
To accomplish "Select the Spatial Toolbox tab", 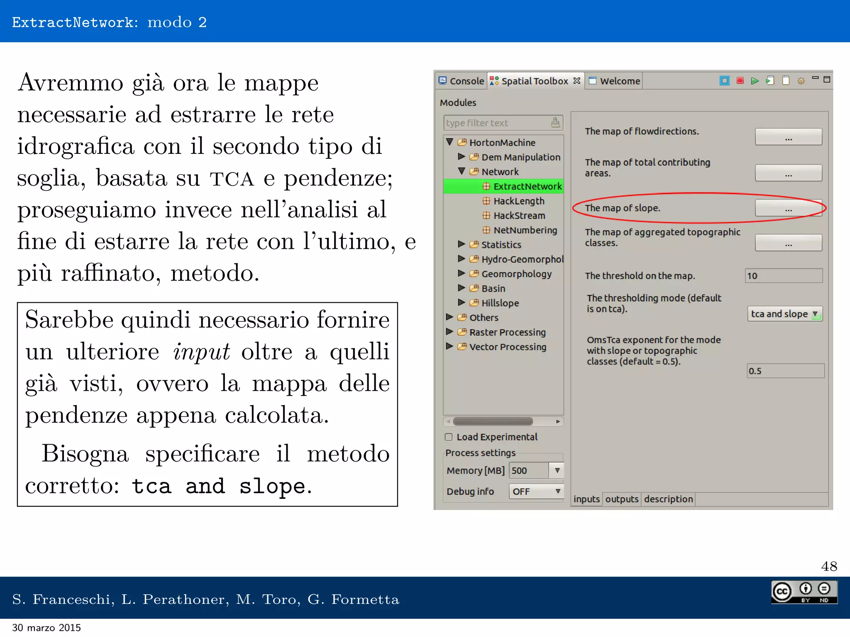I will 535,81.
